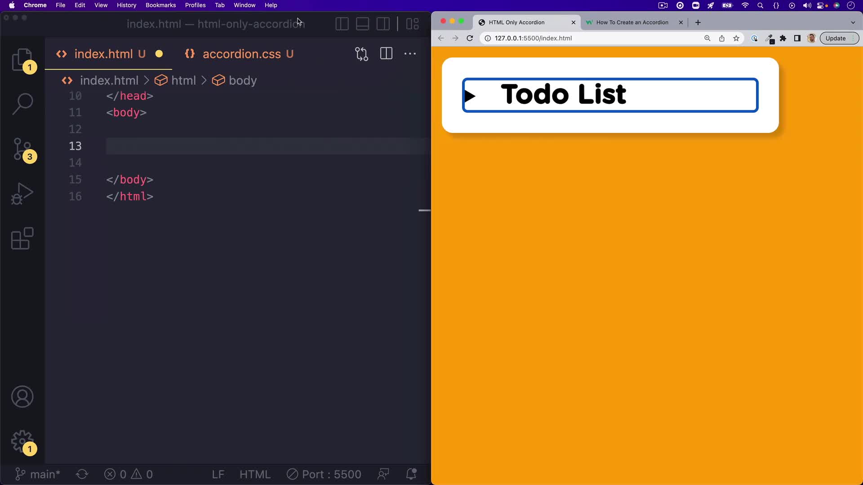This screenshot has height=485, width=863.
Task: Toggle the bottom panel visibility
Action: click(362, 23)
